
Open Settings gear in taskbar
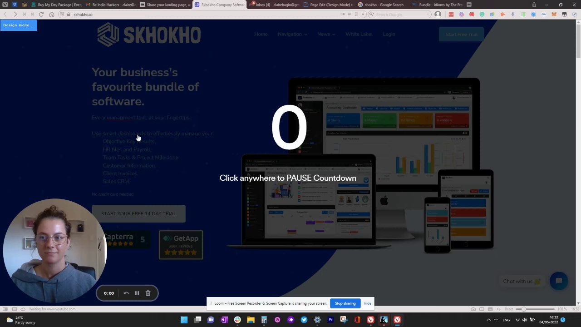click(317, 320)
